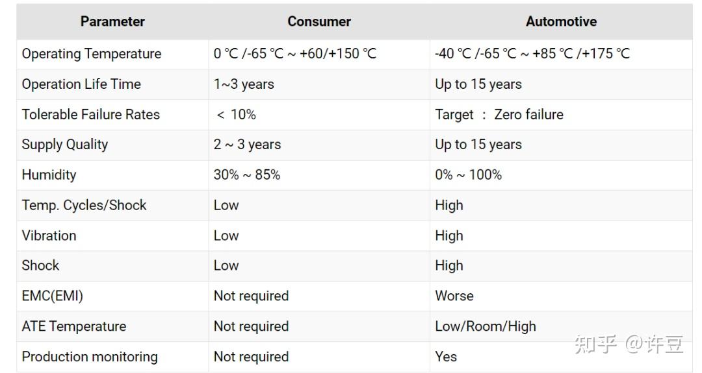This screenshot has height=373, width=702.
Task: Click the "Worse" cell in EMC(EMI) row
Action: click(x=454, y=296)
